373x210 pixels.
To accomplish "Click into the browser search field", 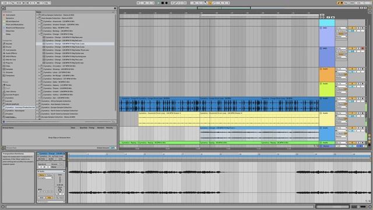I will [x=59, y=8].
